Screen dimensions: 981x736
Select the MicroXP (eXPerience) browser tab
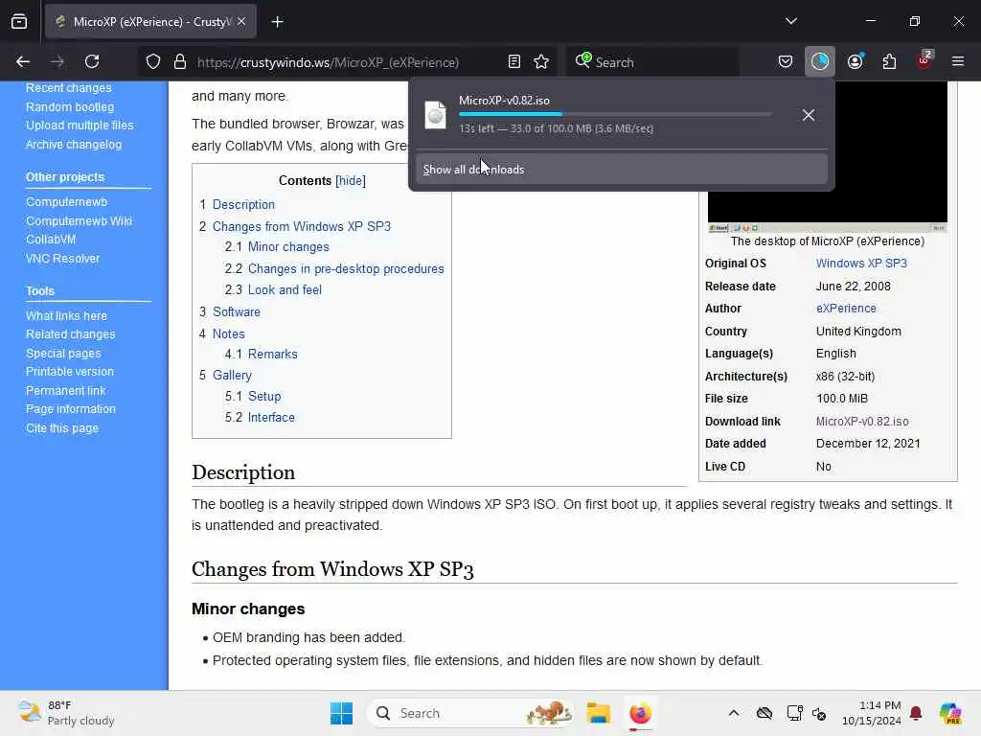pyautogui.click(x=150, y=22)
